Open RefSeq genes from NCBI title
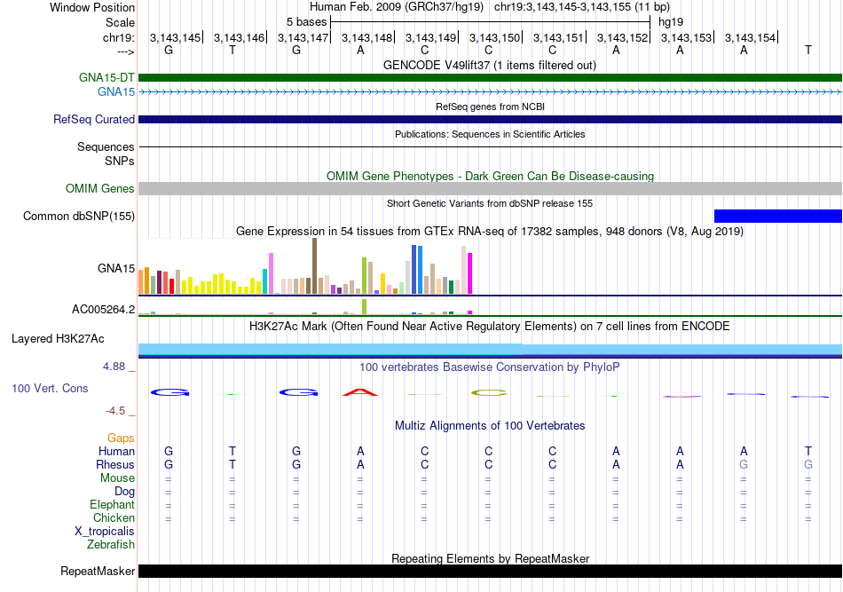The height and width of the screenshot is (592, 843). [x=490, y=107]
